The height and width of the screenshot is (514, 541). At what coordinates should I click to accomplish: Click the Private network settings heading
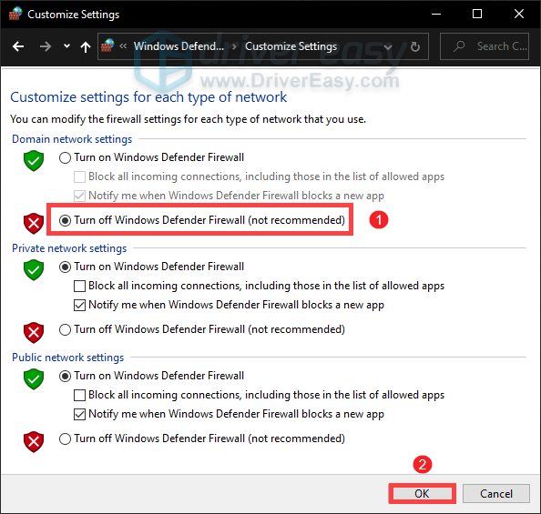pyautogui.click(x=69, y=248)
